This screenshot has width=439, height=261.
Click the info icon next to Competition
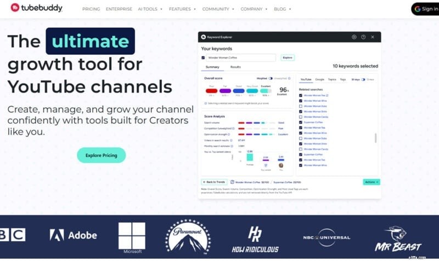pos(233,129)
